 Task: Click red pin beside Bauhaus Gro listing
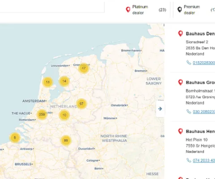[181, 82]
